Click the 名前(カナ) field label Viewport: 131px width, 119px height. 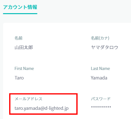pyautogui.click(x=100, y=38)
